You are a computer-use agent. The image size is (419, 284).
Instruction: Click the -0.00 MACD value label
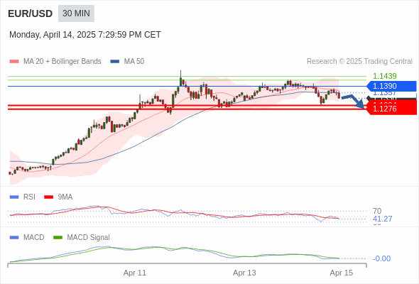[381, 258]
